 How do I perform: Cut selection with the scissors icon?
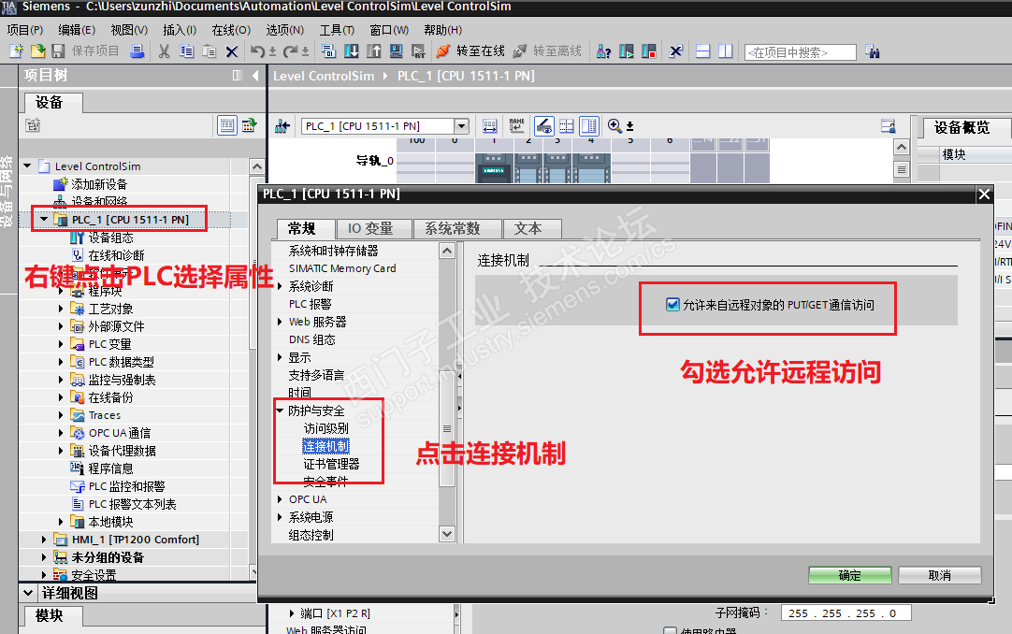165,50
